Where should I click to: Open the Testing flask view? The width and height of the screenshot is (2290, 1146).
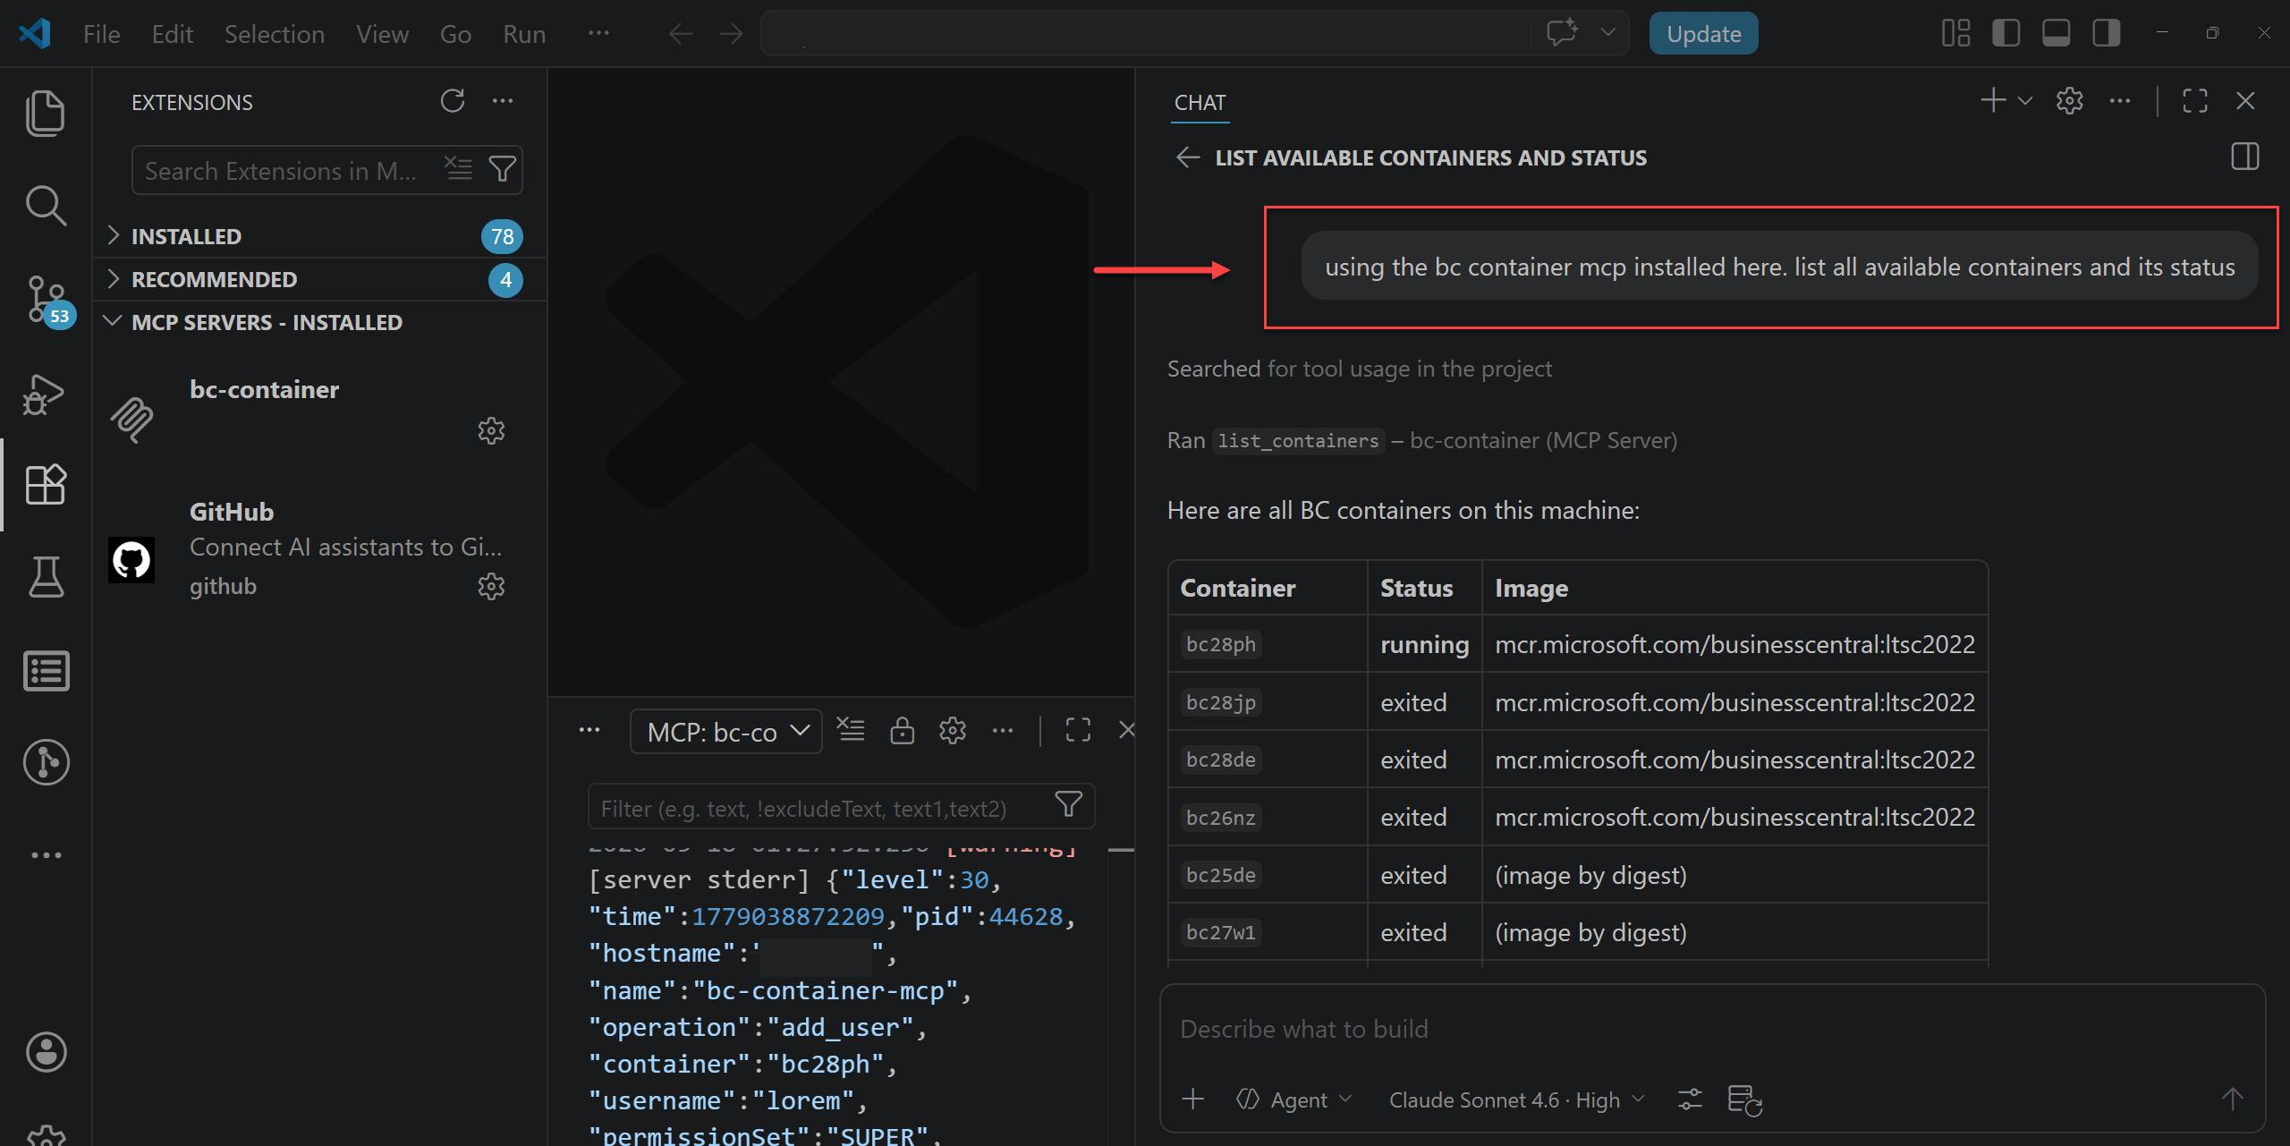tap(46, 577)
